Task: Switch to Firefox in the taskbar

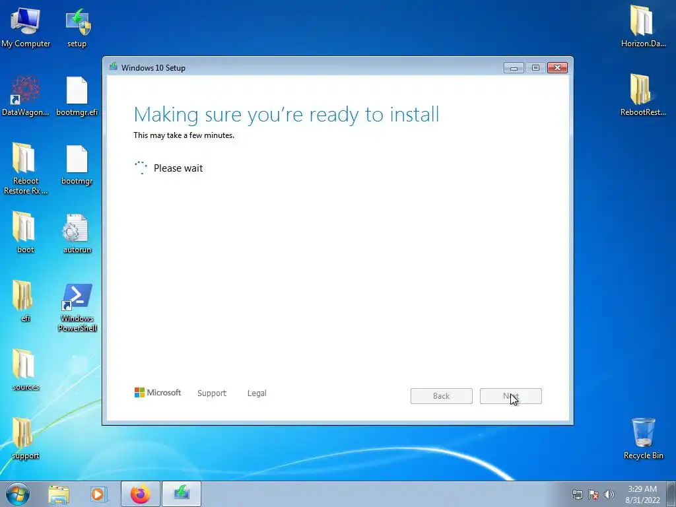Action: [x=141, y=494]
